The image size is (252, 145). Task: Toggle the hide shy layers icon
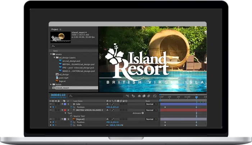click(x=139, y=96)
